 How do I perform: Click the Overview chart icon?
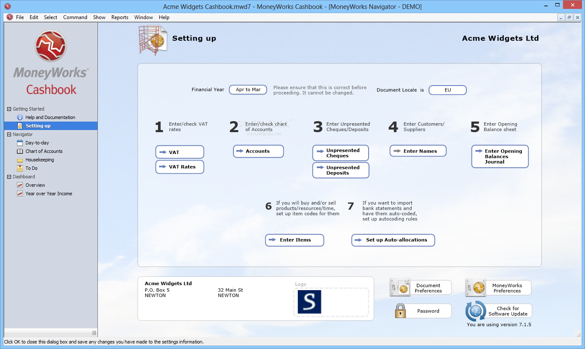pos(19,185)
